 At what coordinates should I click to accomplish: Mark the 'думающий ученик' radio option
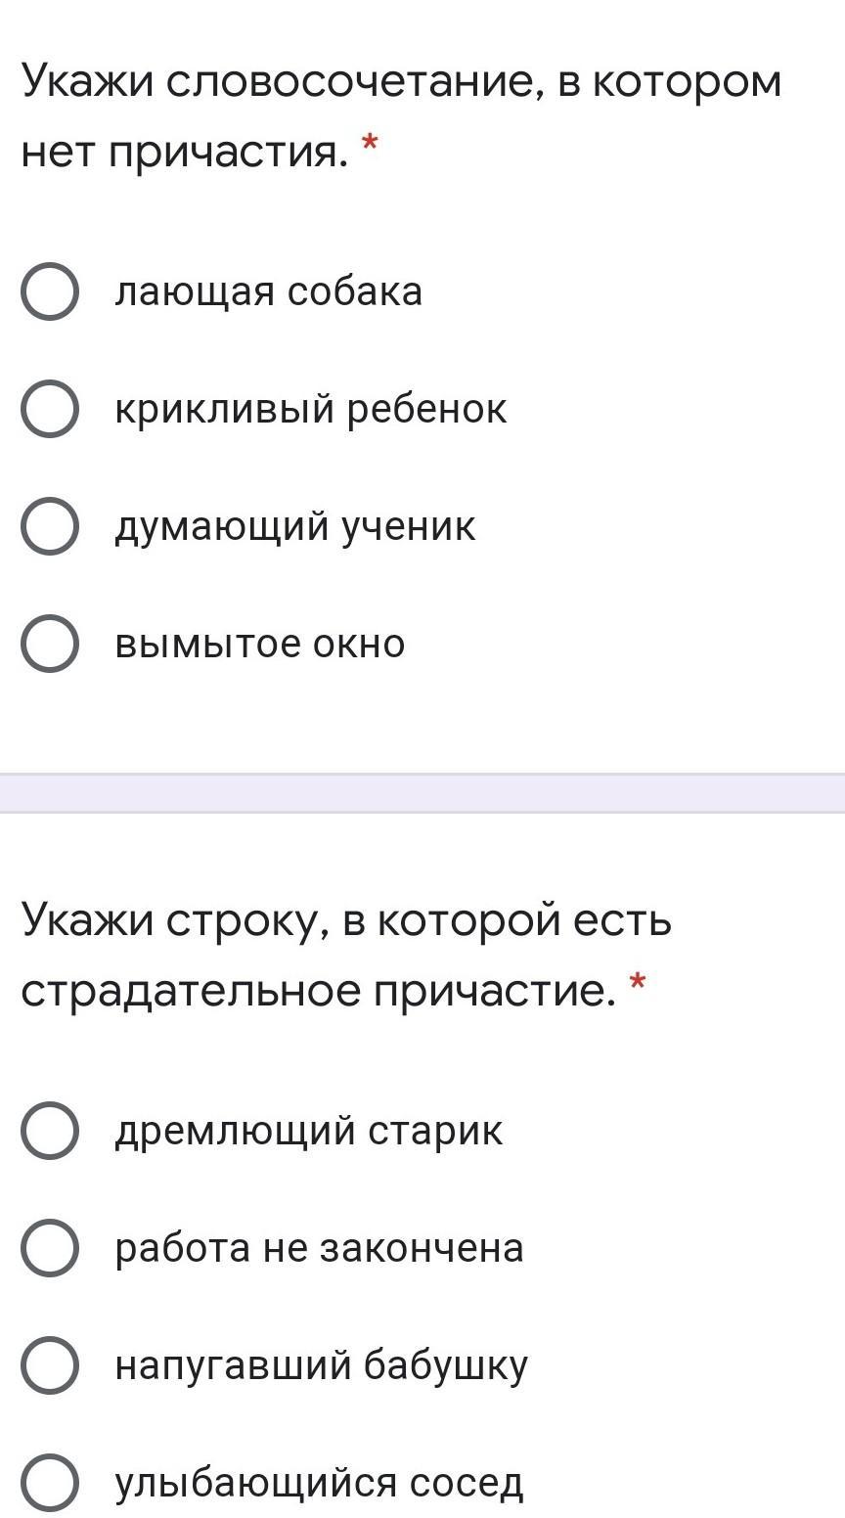point(49,527)
